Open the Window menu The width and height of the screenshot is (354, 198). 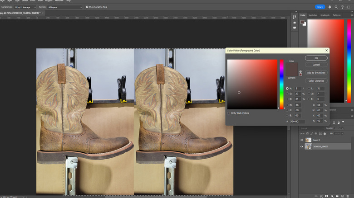(59, 0)
